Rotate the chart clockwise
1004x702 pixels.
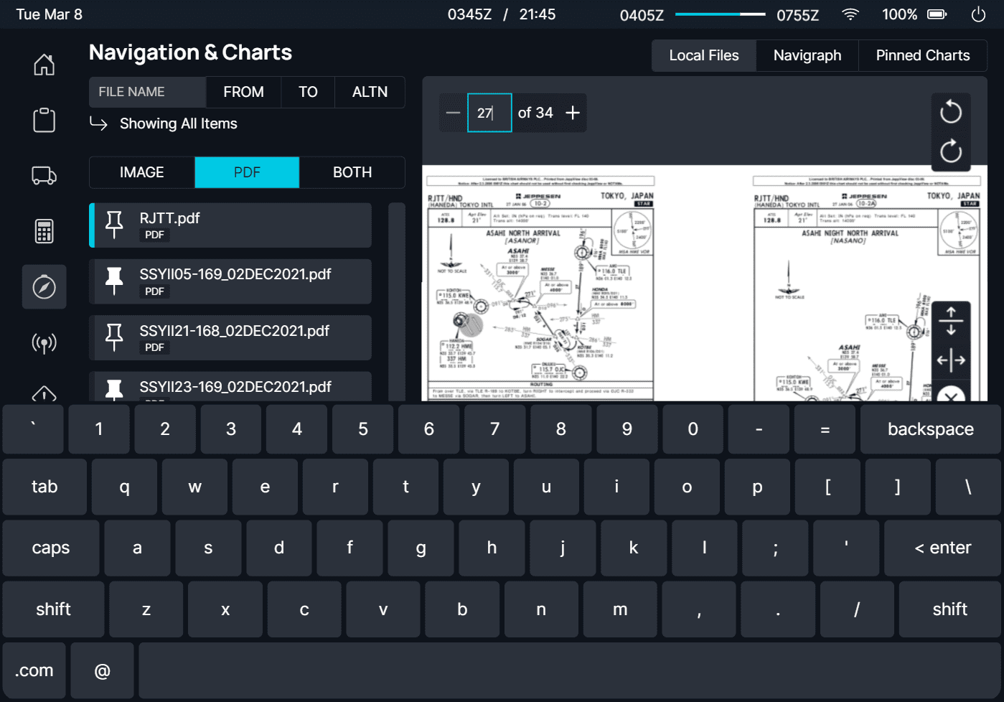click(951, 151)
